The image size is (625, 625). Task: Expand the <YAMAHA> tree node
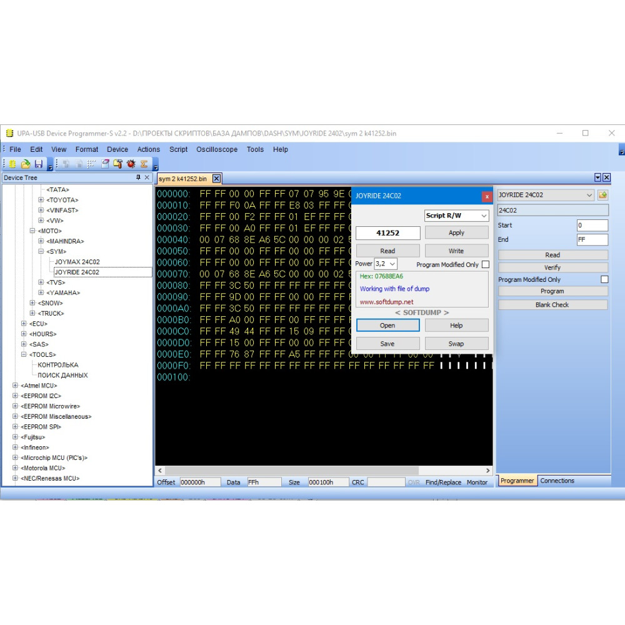(41, 292)
